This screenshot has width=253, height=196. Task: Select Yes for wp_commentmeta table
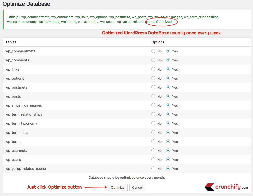tap(168, 51)
